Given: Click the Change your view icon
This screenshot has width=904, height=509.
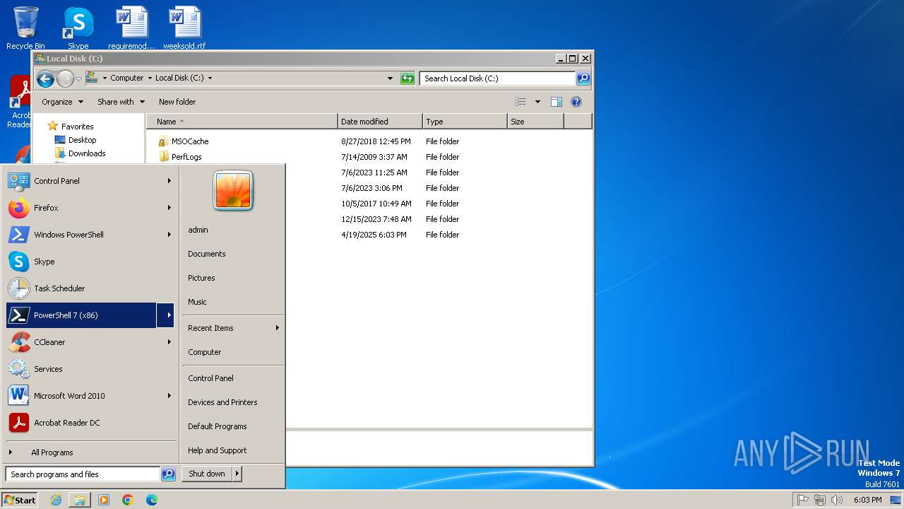Looking at the screenshot, I should 521,102.
